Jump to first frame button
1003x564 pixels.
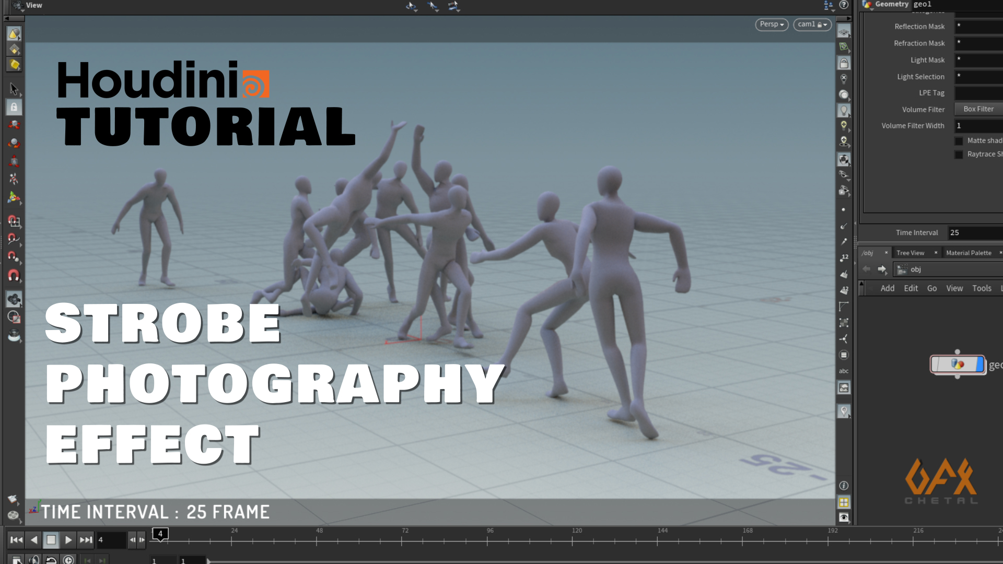tap(16, 540)
